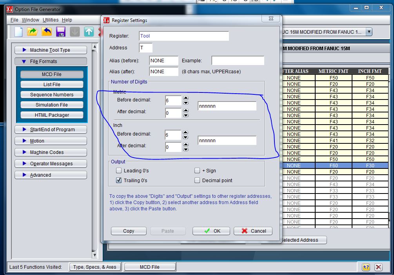The width and height of the screenshot is (394, 275).
Task: Click the Copy button in Register Settings
Action: [x=128, y=231]
